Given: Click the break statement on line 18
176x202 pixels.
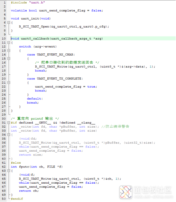Looking at the screenshot, I should [41, 71].
